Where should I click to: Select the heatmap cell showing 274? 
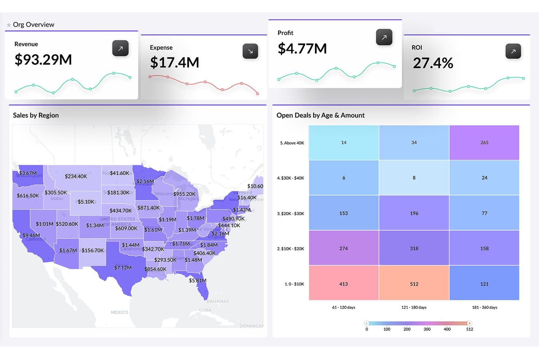coord(344,248)
